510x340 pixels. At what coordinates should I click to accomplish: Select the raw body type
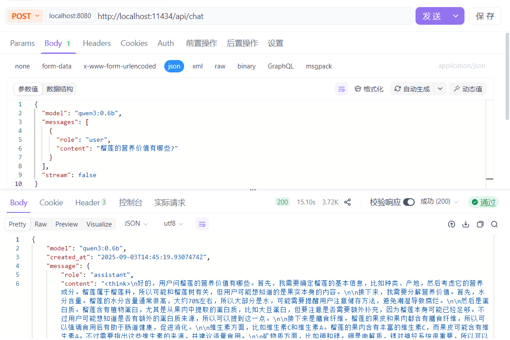(220, 66)
